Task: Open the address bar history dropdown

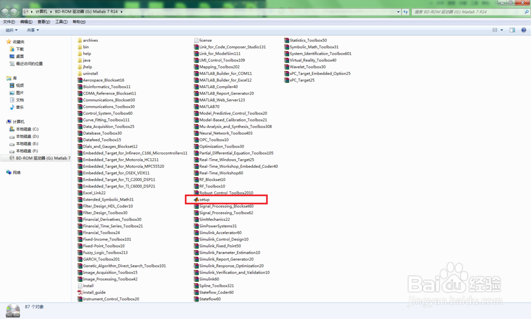Action: point(398,12)
